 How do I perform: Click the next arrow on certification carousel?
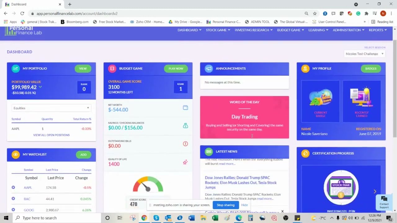point(375,191)
